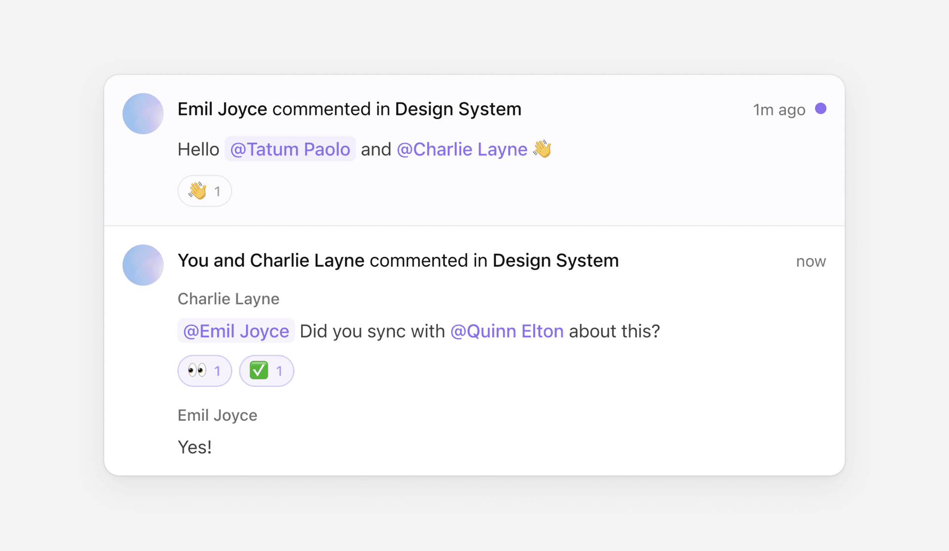Toggle the green checkmark reaction
Screen dimensions: 949x551
266,371
